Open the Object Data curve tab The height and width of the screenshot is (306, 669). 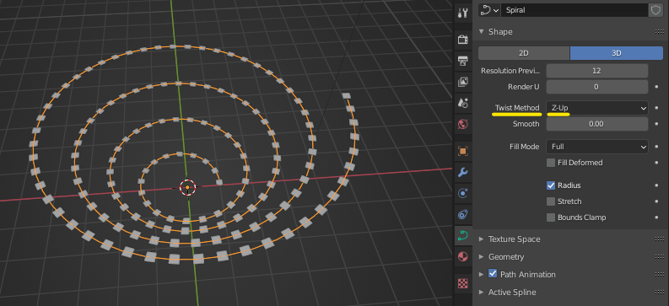(462, 235)
